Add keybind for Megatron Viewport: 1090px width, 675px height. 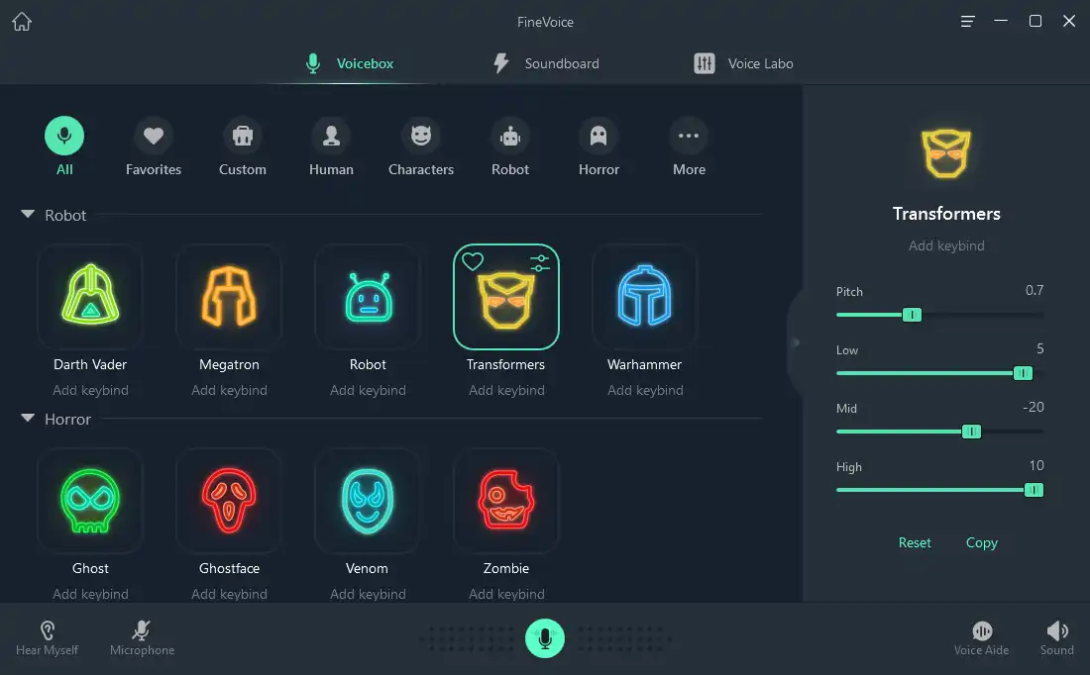click(x=229, y=390)
